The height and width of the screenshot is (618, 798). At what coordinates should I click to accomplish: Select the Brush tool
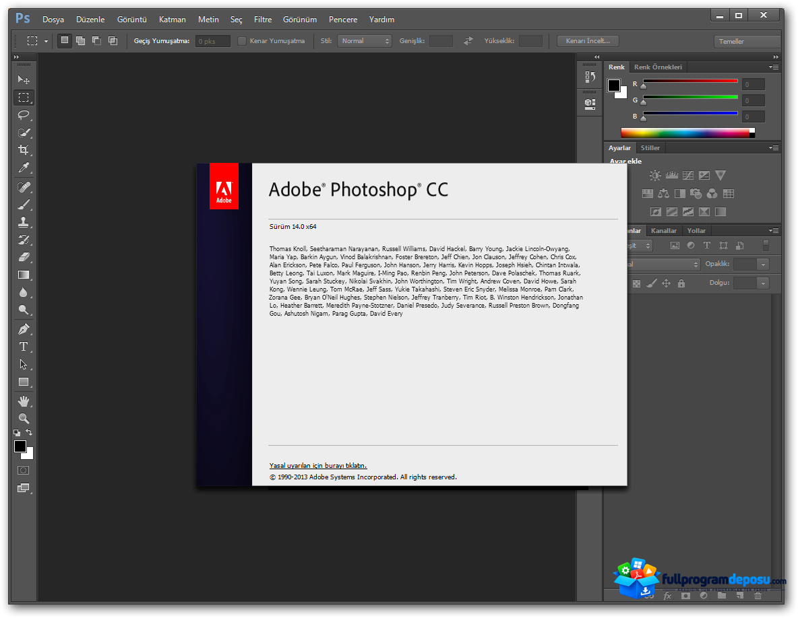click(x=24, y=204)
